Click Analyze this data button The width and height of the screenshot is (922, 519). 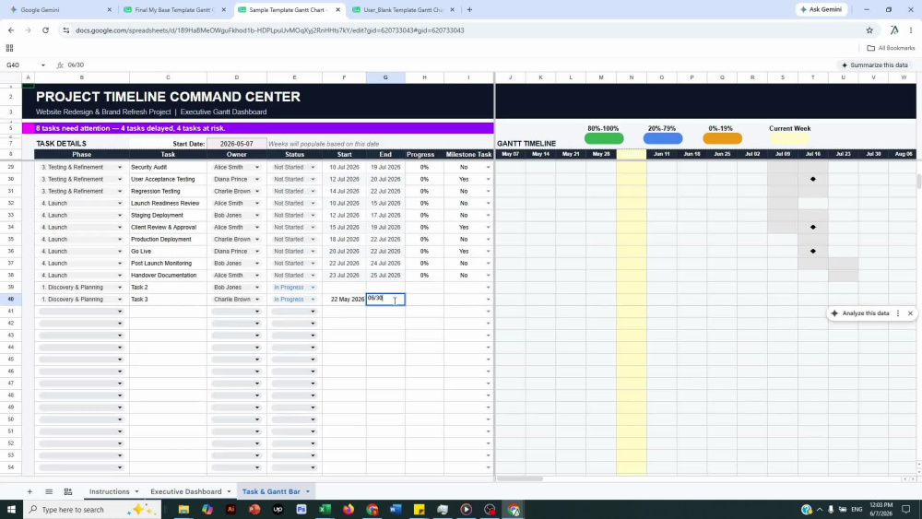(x=859, y=313)
